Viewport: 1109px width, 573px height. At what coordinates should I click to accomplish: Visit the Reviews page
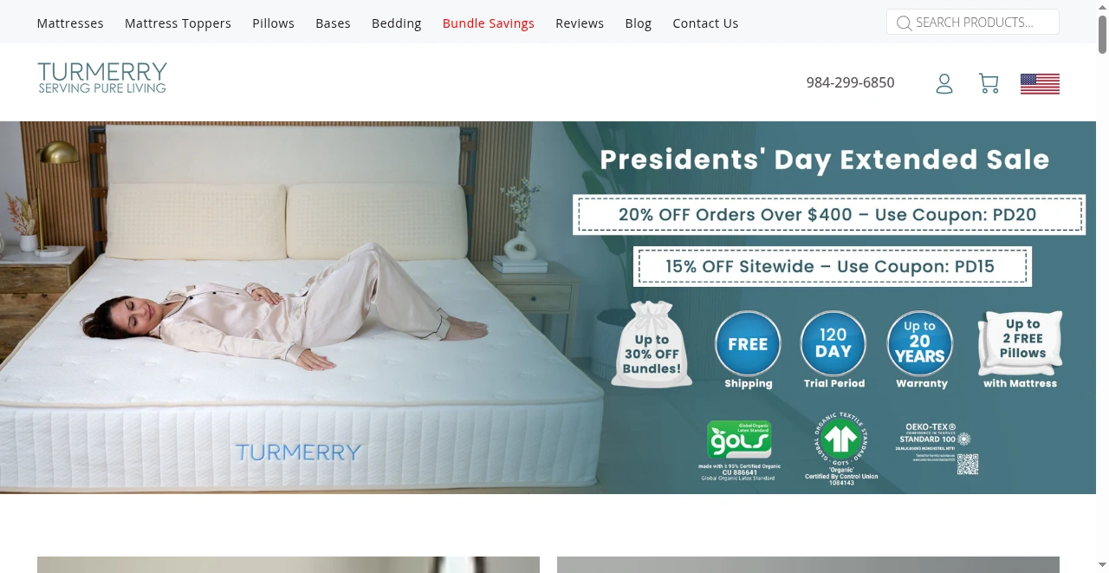[580, 23]
